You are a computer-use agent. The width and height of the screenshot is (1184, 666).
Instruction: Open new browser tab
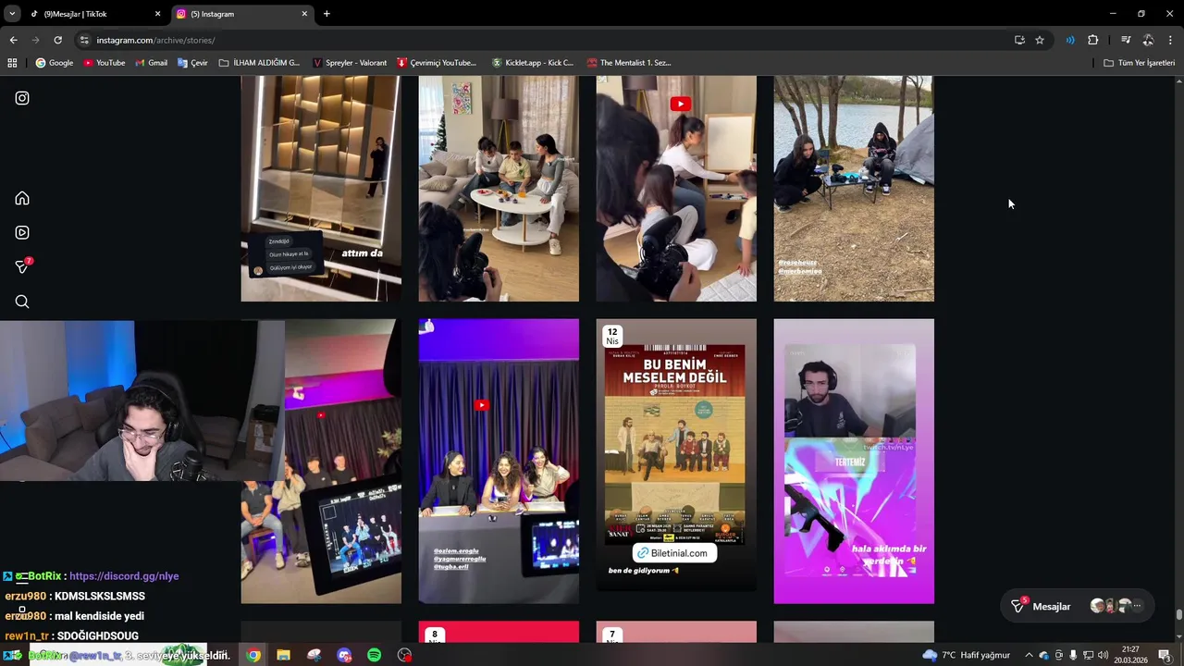327,14
